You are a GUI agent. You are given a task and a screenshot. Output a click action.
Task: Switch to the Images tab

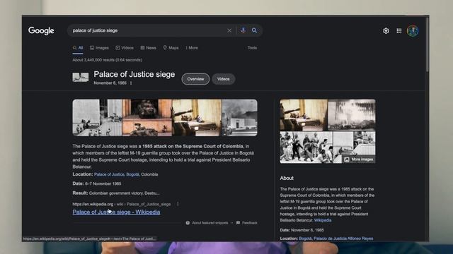[99, 48]
